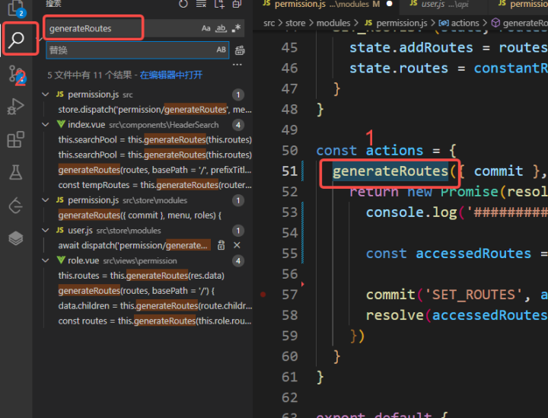Click match count badge of index.vue
Image resolution: width=548 pixels, height=418 pixels.
238,125
